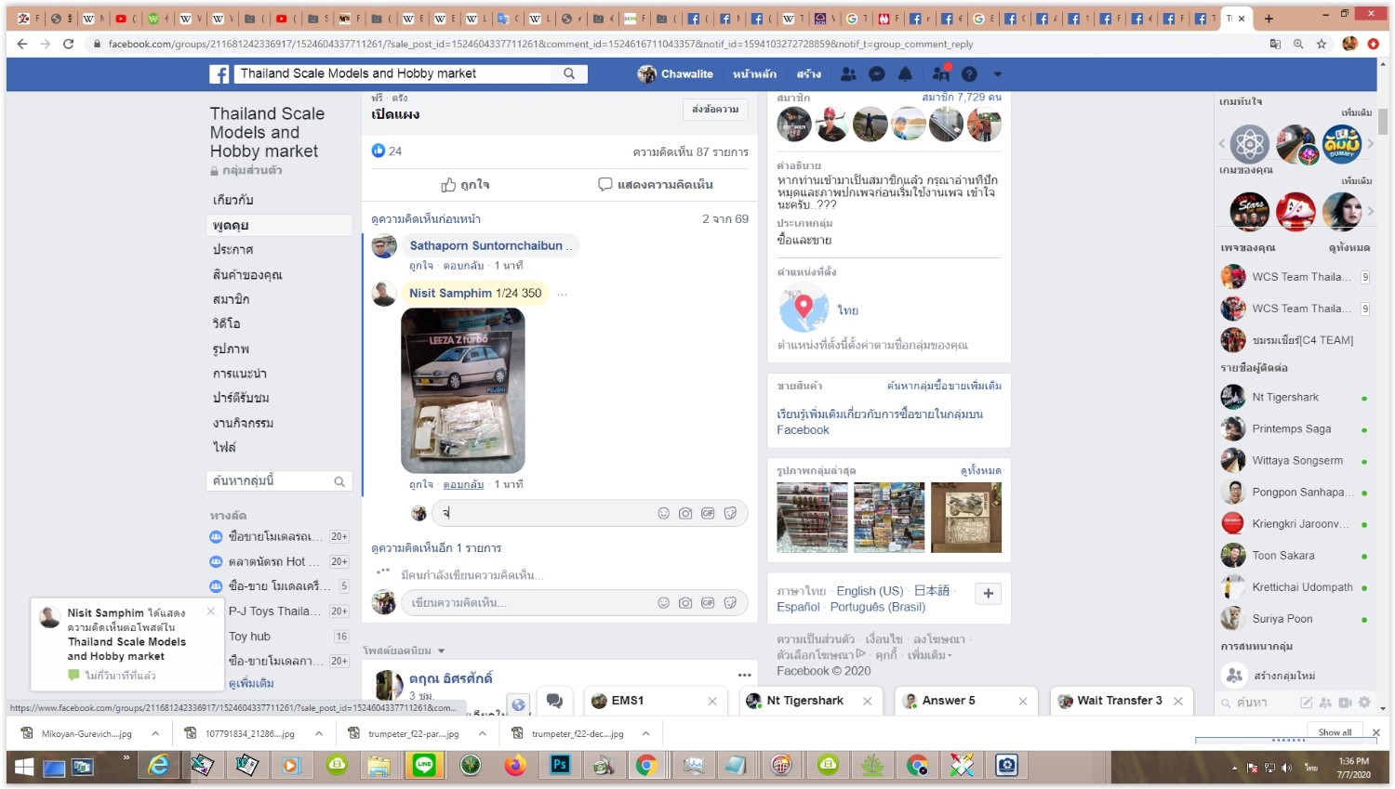
Task: Click the Facebook logo icon
Action: click(219, 74)
